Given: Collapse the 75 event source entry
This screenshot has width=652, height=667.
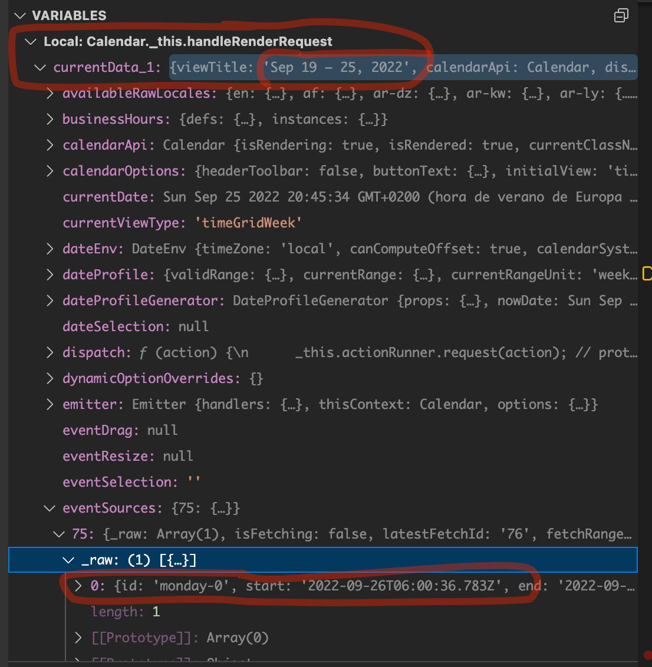Looking at the screenshot, I should click(59, 534).
